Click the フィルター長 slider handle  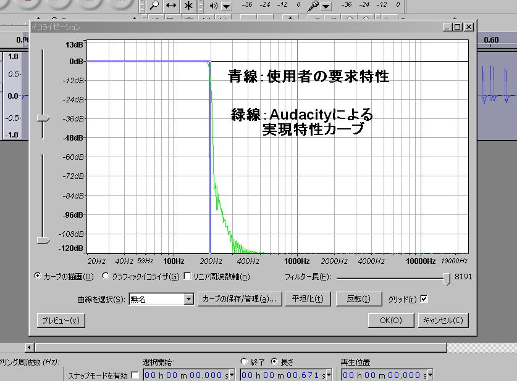[x=447, y=279]
